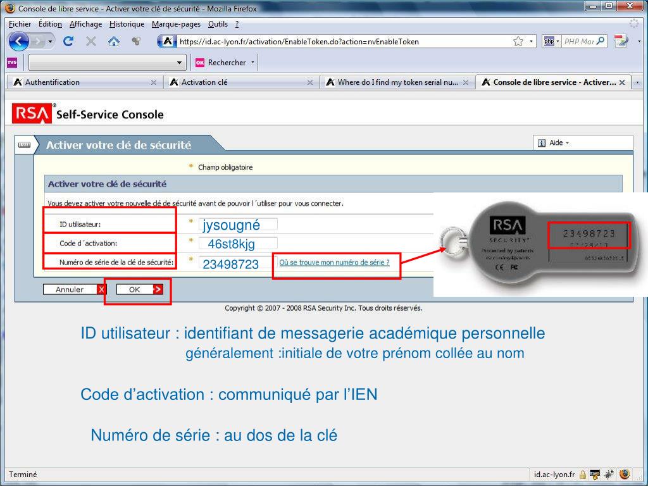This screenshot has height=486, width=648.
Task: Submit the form with the OK button
Action: click(x=140, y=289)
